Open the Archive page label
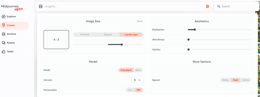This screenshot has height=97, width=260. (11, 34)
